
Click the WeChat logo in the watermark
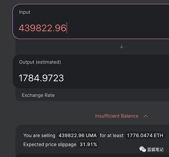[143, 149]
